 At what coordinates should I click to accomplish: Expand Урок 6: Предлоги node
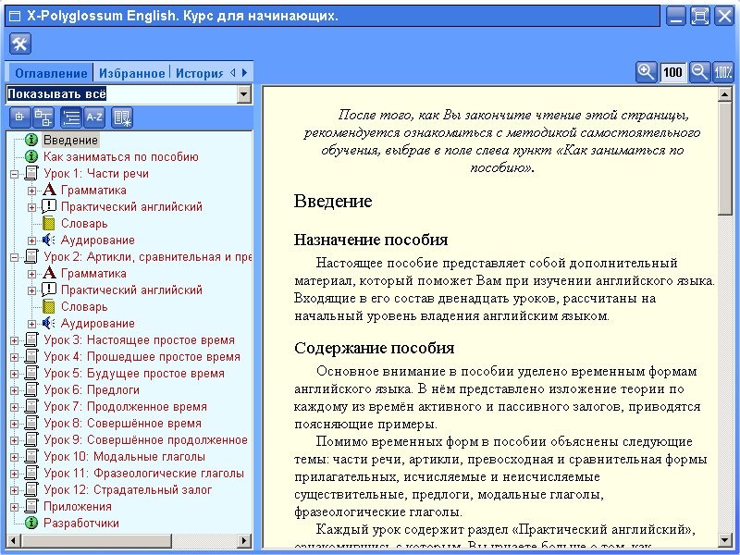(x=14, y=390)
